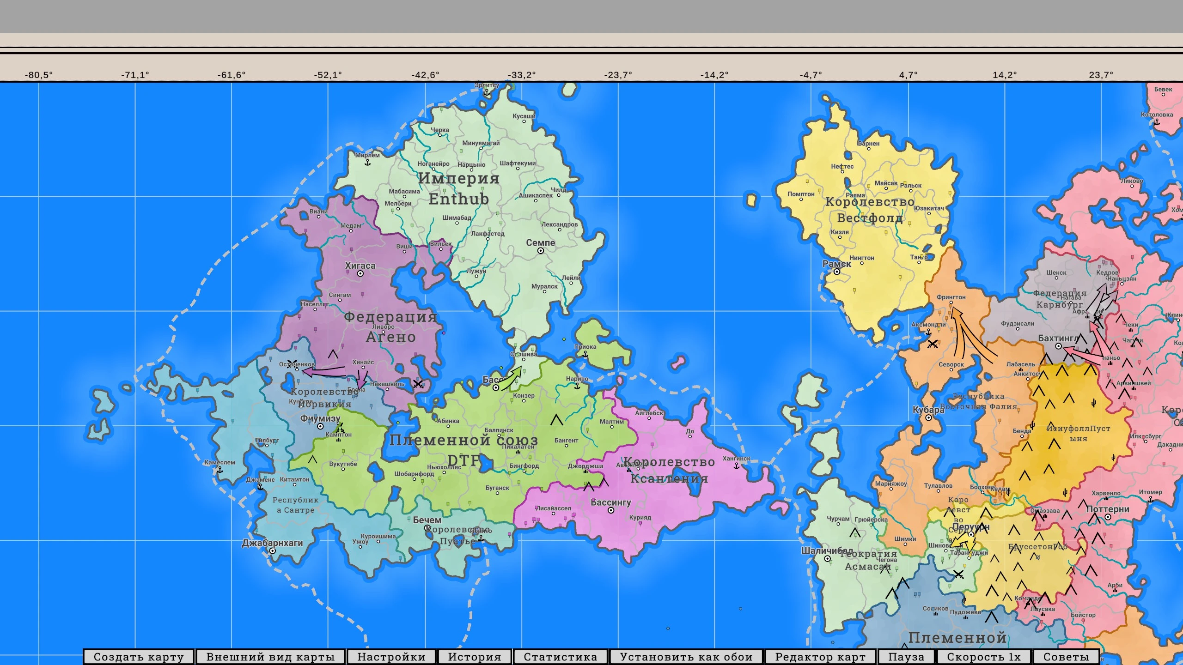Open the История menu
Viewport: 1183px width, 665px height.
click(474, 657)
